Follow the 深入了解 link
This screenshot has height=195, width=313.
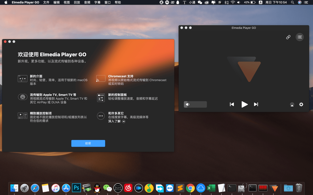pyautogui.click(x=117, y=121)
